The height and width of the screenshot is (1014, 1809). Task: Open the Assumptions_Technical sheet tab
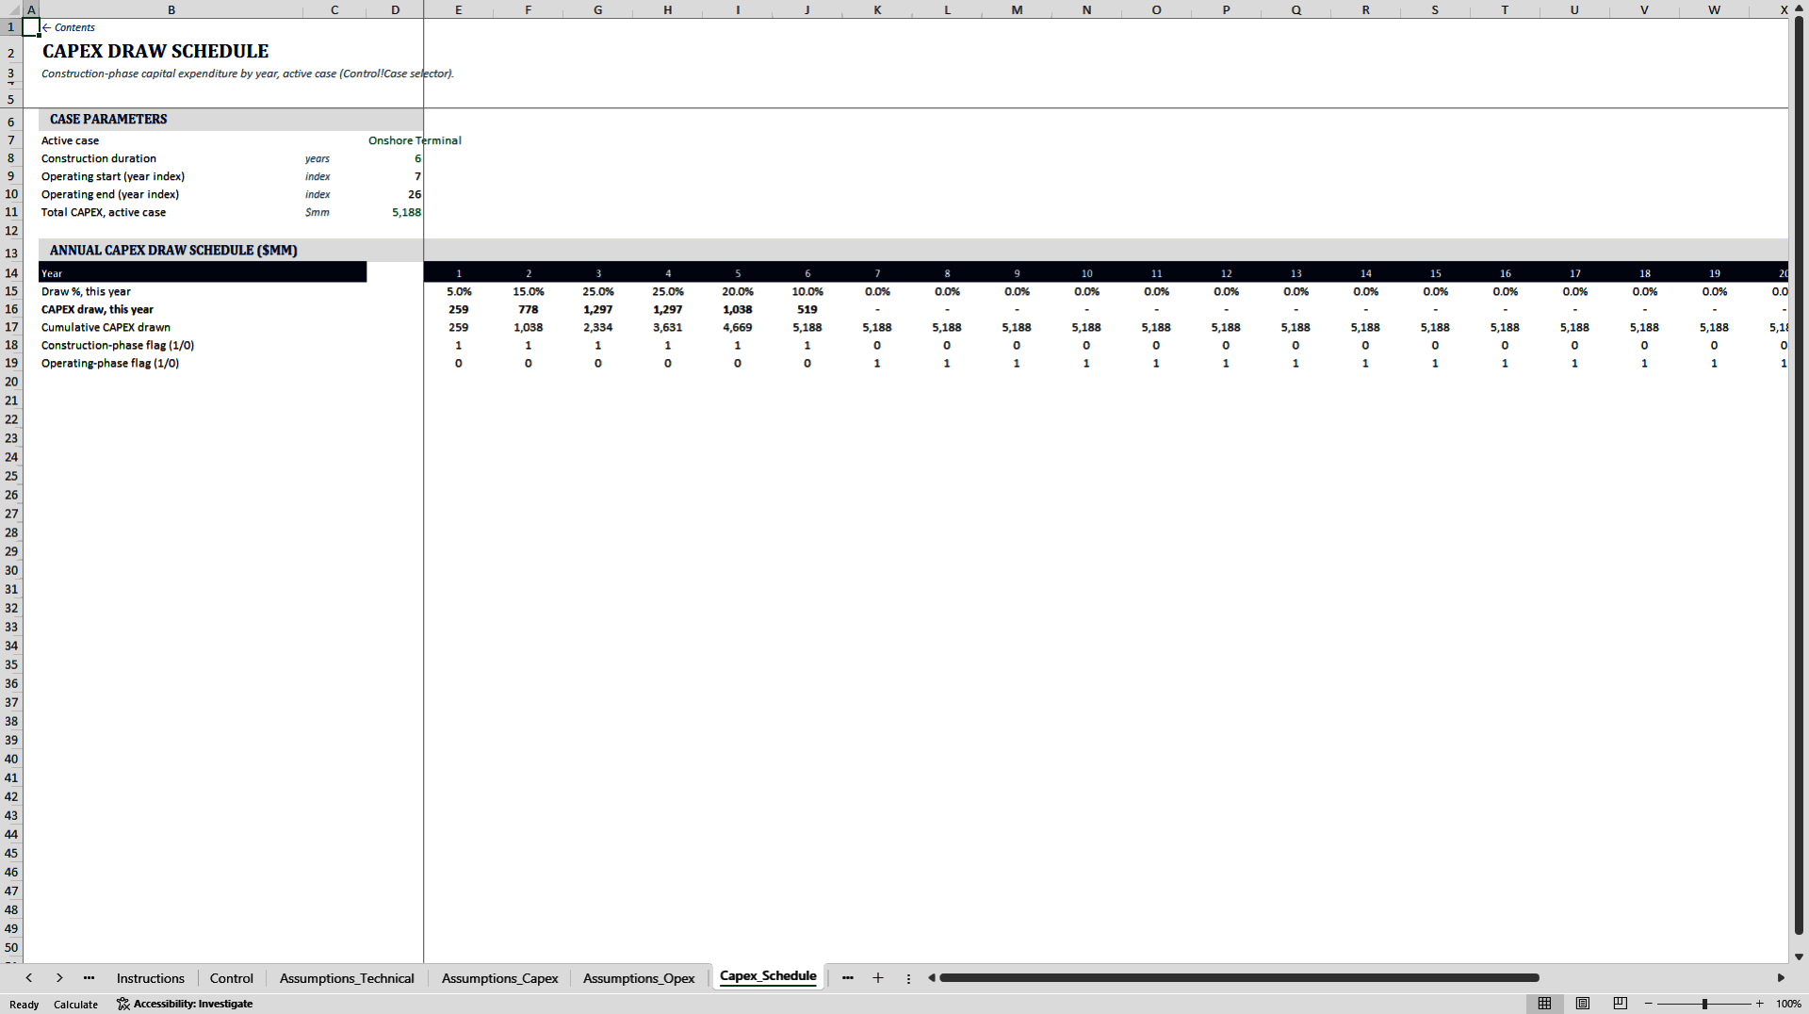click(x=347, y=978)
